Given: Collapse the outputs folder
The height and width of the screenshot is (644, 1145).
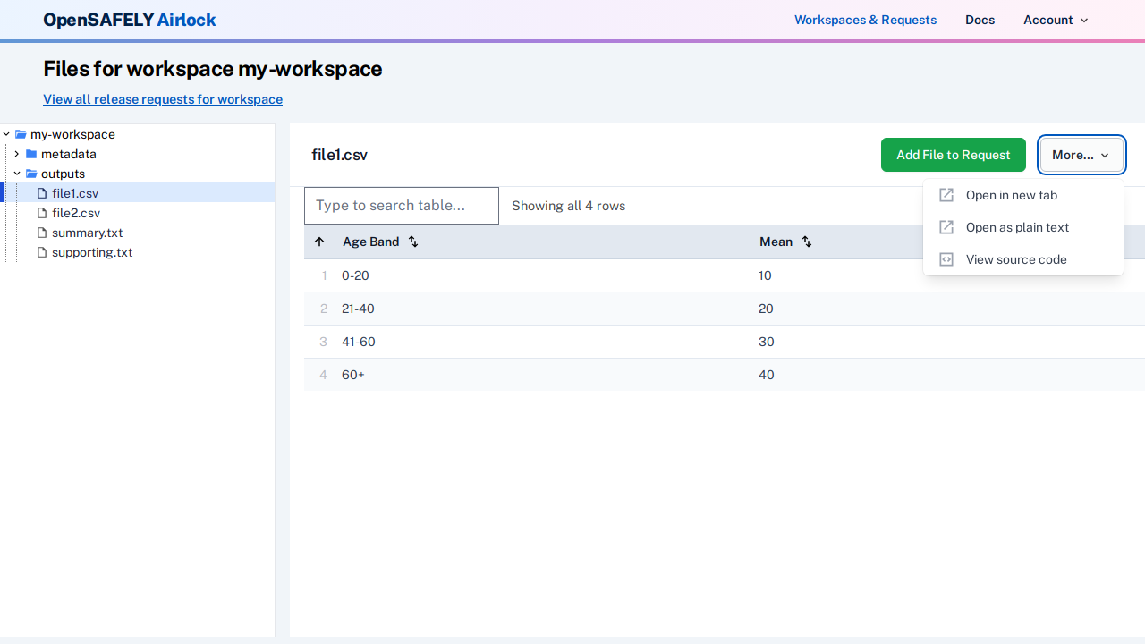Looking at the screenshot, I should [16, 174].
